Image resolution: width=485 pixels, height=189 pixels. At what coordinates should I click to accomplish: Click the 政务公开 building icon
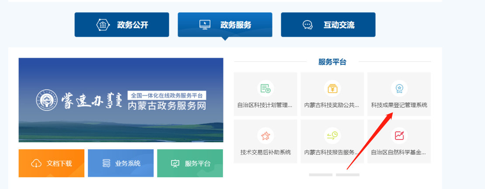point(103,25)
